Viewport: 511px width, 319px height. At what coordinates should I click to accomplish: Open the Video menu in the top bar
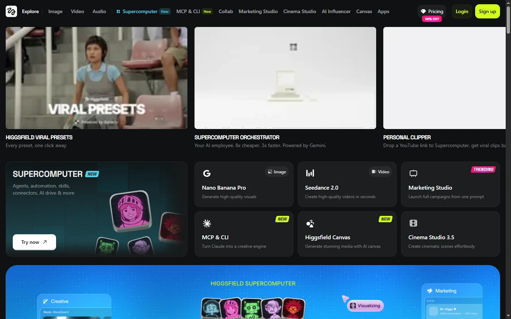coord(77,11)
